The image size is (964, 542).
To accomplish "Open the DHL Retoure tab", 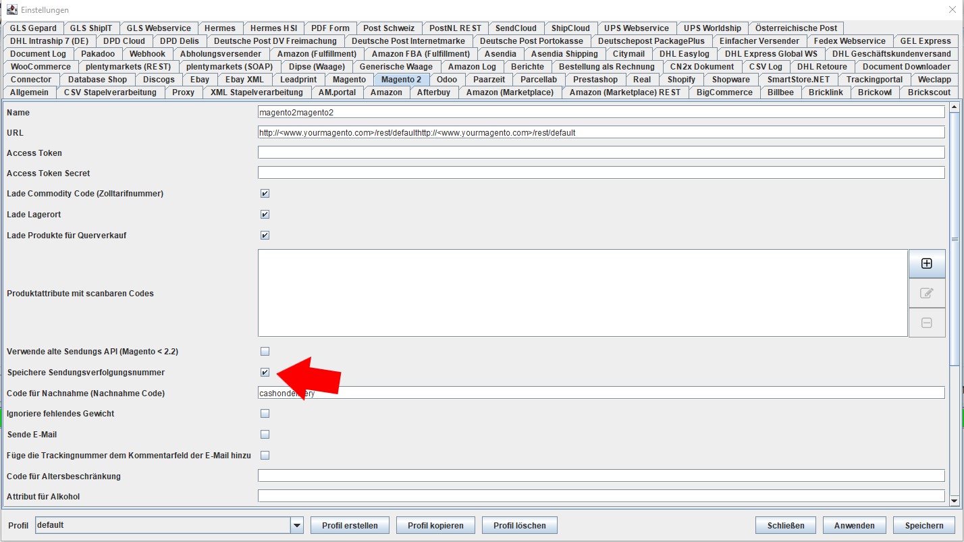I will click(822, 67).
